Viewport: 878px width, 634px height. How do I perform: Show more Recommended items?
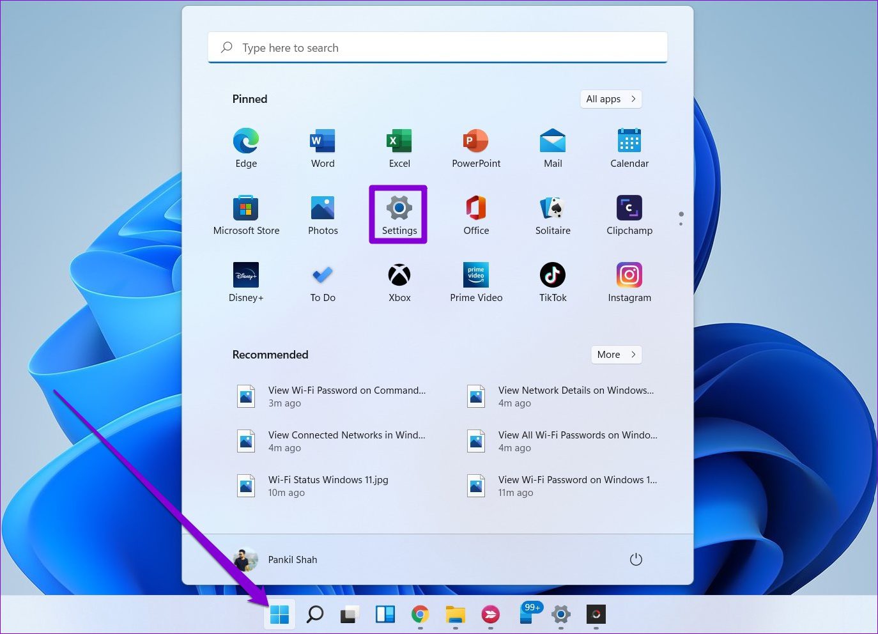point(615,354)
